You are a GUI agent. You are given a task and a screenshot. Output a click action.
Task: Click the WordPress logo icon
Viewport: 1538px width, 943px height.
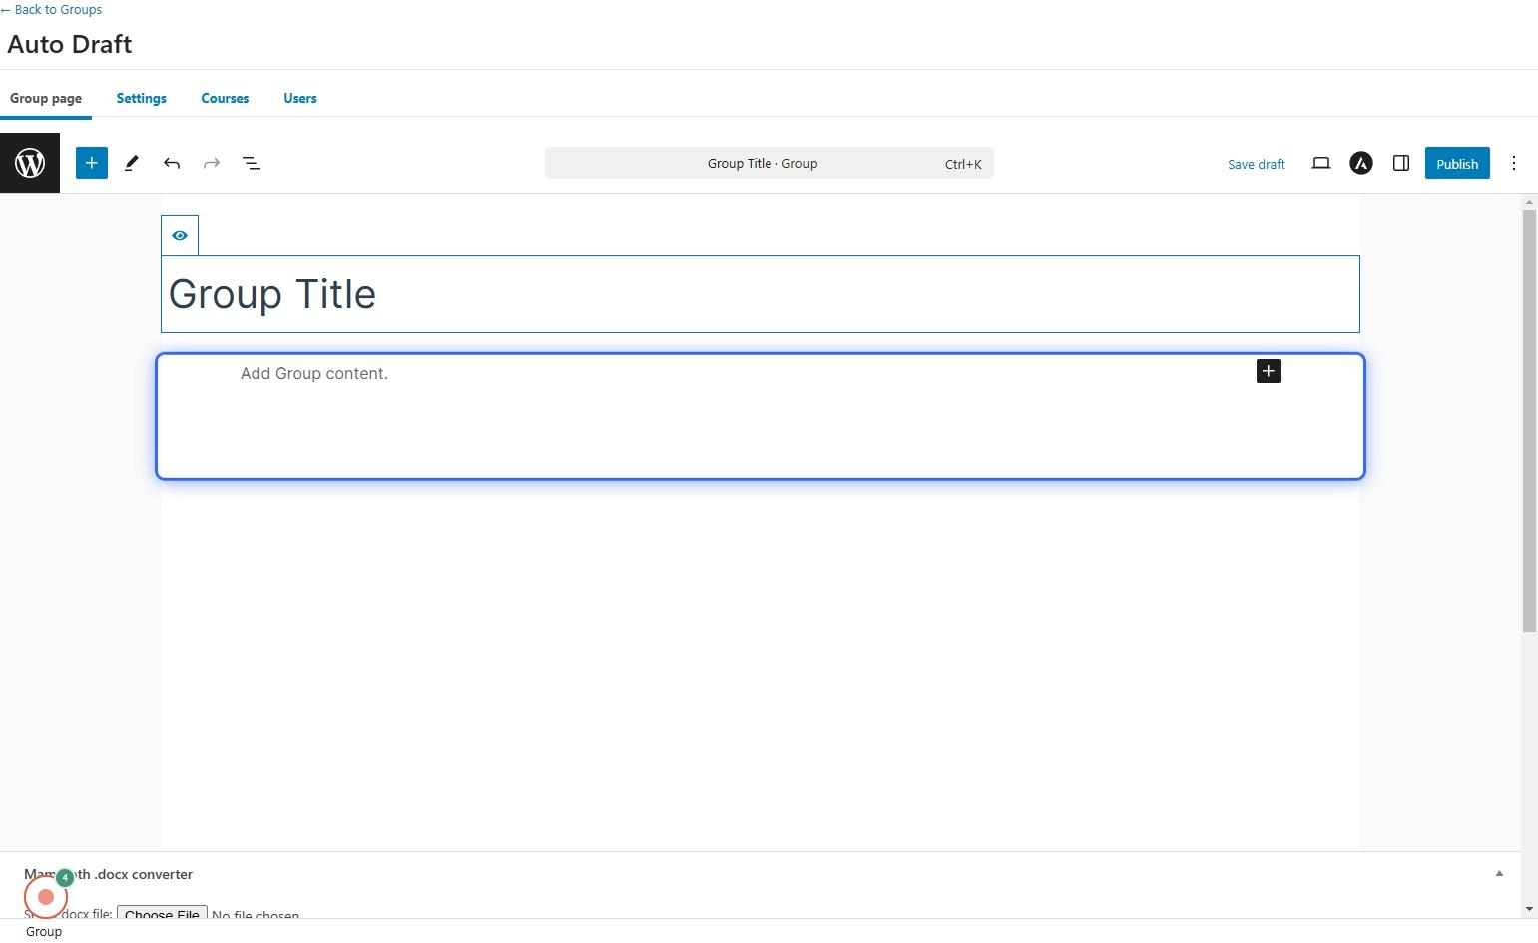[30, 163]
